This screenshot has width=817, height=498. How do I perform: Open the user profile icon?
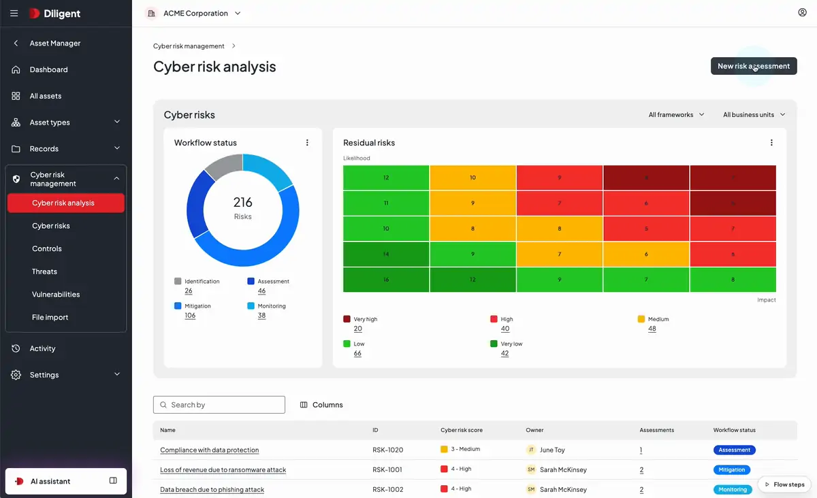click(x=802, y=12)
